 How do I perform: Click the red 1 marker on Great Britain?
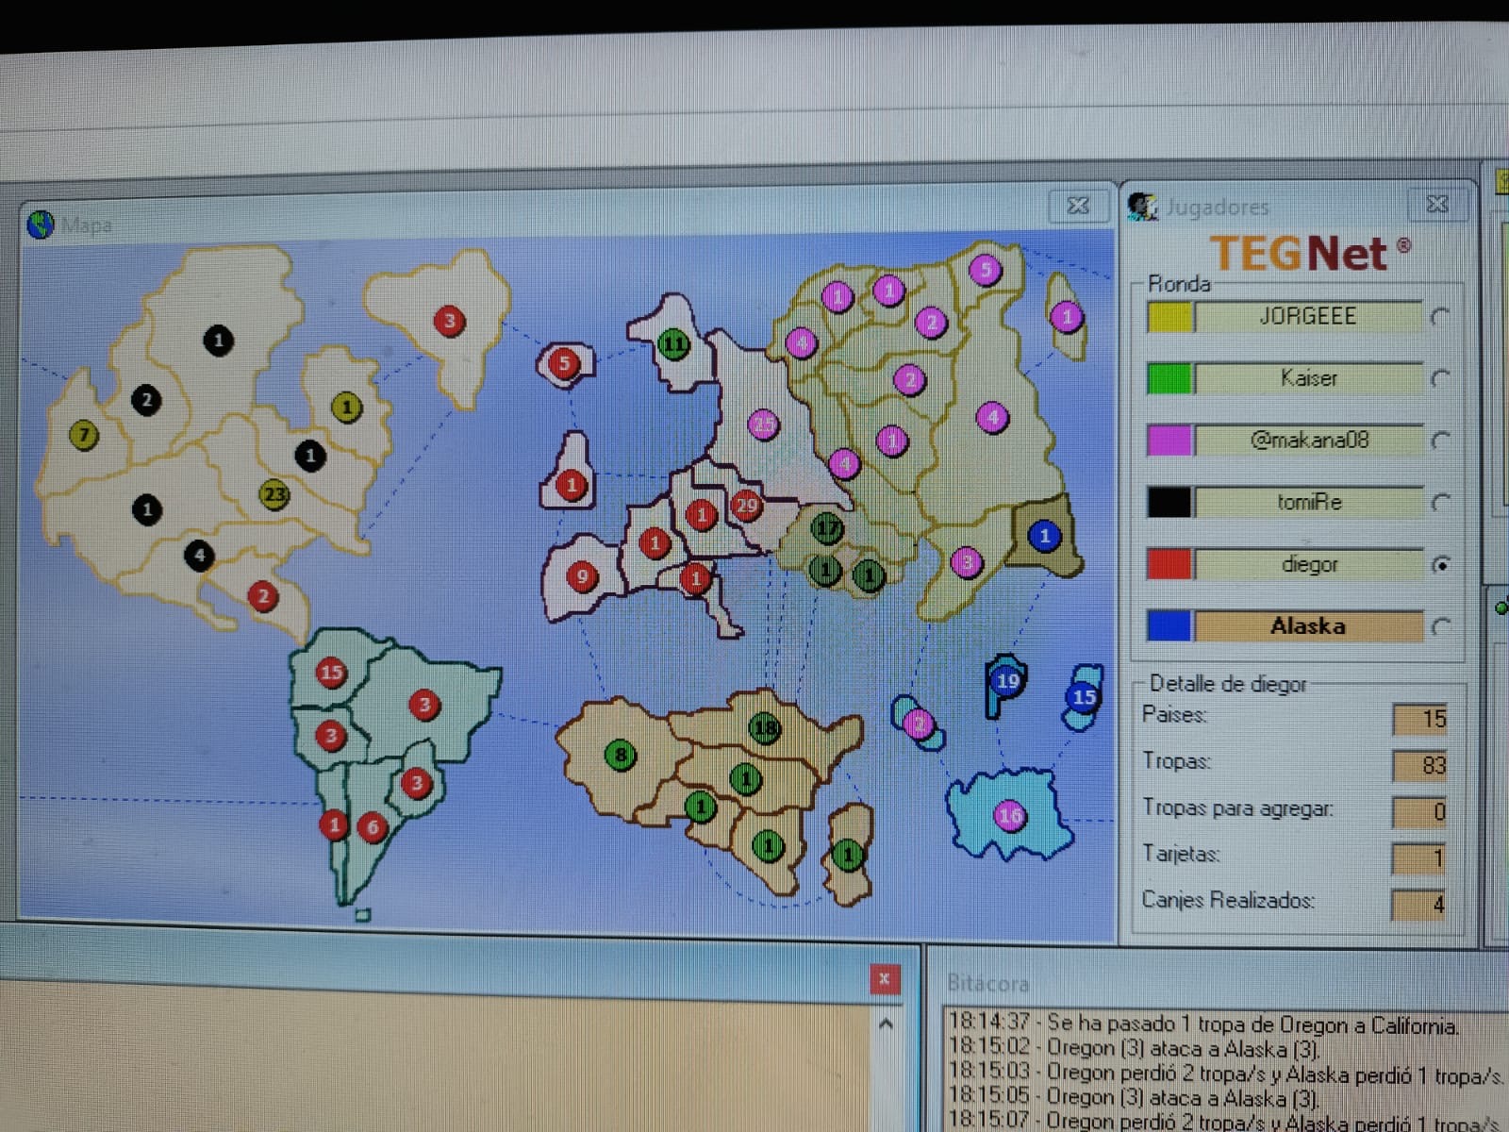coord(572,486)
